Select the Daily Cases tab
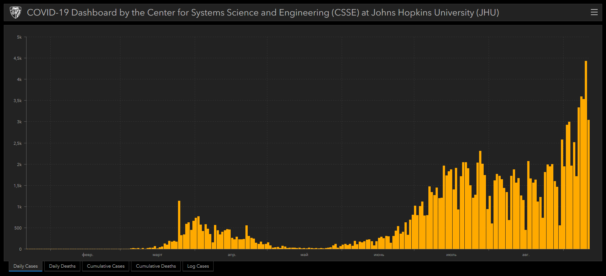The height and width of the screenshot is (276, 606). (25, 266)
